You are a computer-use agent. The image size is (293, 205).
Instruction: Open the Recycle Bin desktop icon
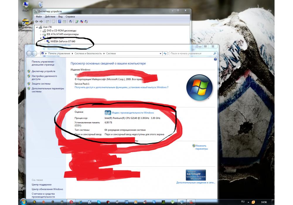coord(41,5)
